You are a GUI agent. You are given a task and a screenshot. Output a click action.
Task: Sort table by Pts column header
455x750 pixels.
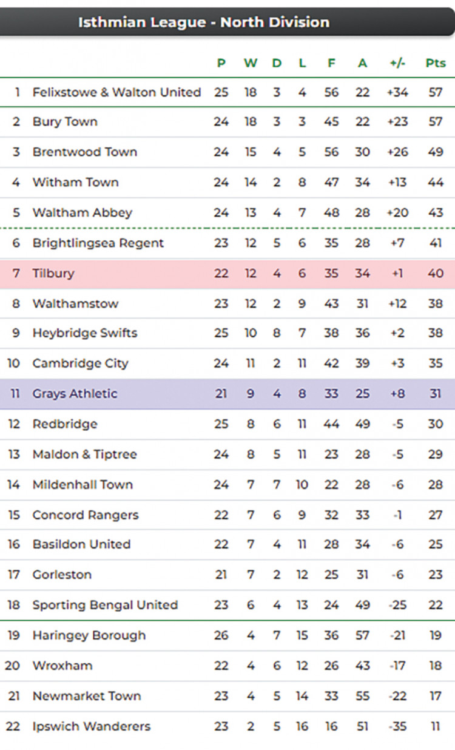click(x=436, y=62)
